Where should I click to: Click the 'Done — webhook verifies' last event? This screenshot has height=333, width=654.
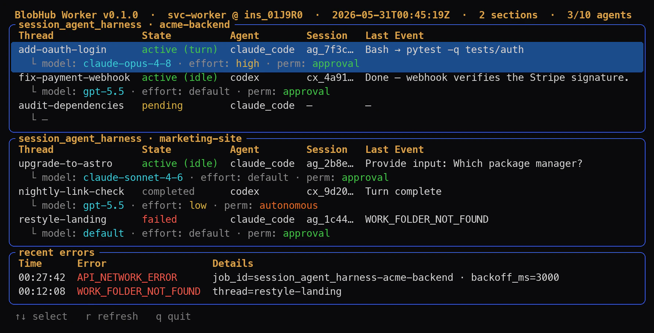click(x=497, y=78)
